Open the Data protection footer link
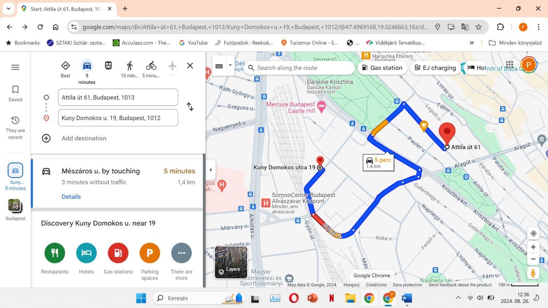The height and width of the screenshot is (308, 548). (408, 285)
